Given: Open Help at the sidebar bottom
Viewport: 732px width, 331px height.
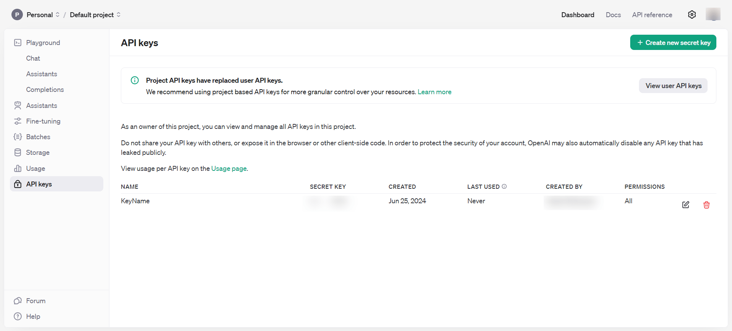Looking at the screenshot, I should click(33, 317).
